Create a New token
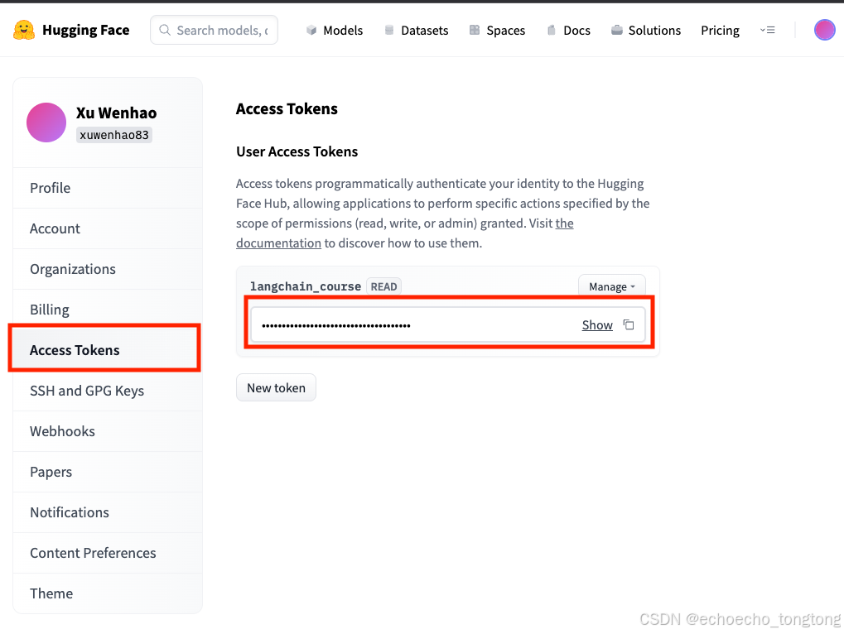The image size is (844, 634). (276, 387)
